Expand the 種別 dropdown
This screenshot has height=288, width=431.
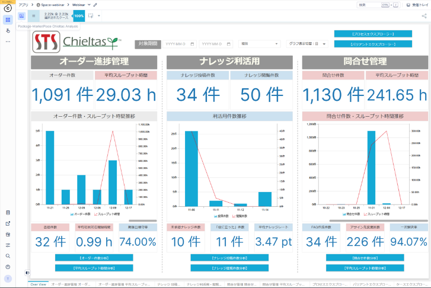click(x=259, y=44)
